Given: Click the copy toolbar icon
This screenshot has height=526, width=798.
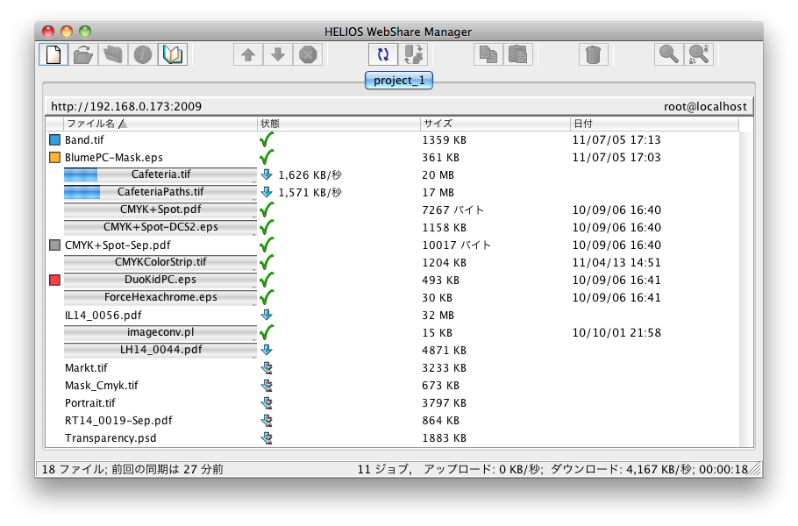Looking at the screenshot, I should pyautogui.click(x=488, y=54).
